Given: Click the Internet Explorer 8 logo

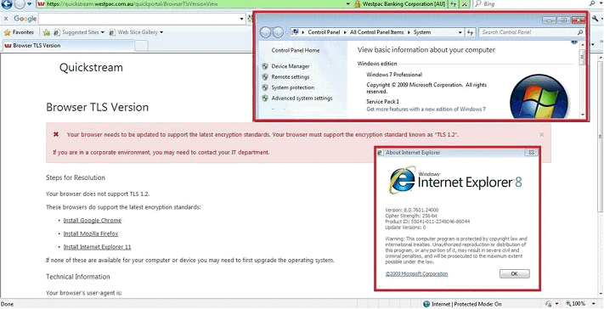Looking at the screenshot, I should [x=455, y=180].
